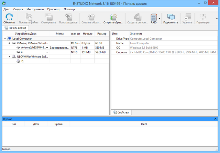Click the Создать регион toolbar icon
The height and width of the screenshot is (153, 220).
137,17
